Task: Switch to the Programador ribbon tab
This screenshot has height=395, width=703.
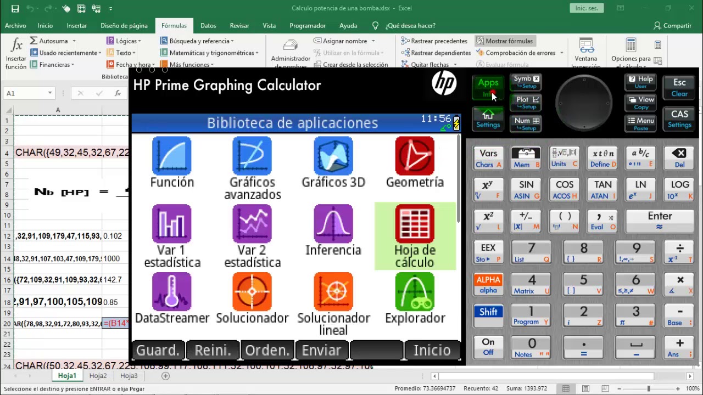Action: pyautogui.click(x=308, y=26)
